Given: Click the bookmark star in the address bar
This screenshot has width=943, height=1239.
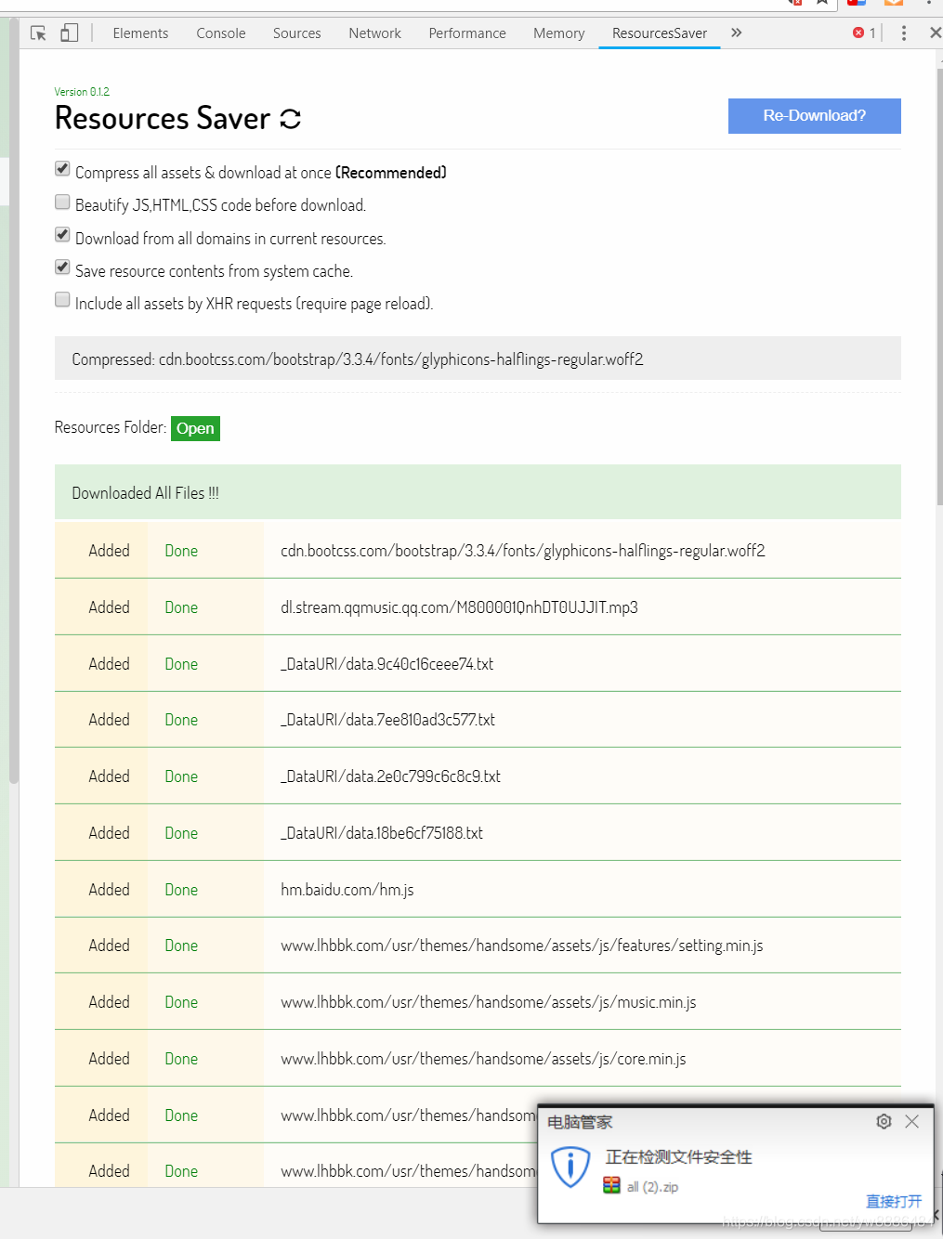Looking at the screenshot, I should click(x=822, y=3).
